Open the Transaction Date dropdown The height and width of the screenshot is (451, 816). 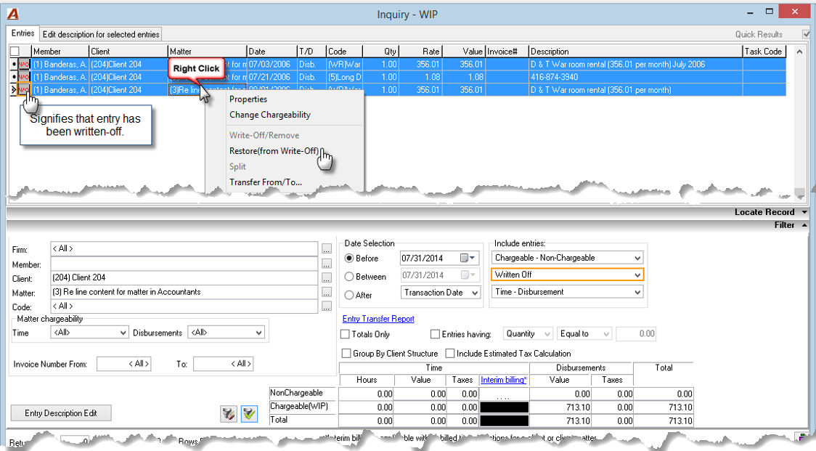(475, 293)
